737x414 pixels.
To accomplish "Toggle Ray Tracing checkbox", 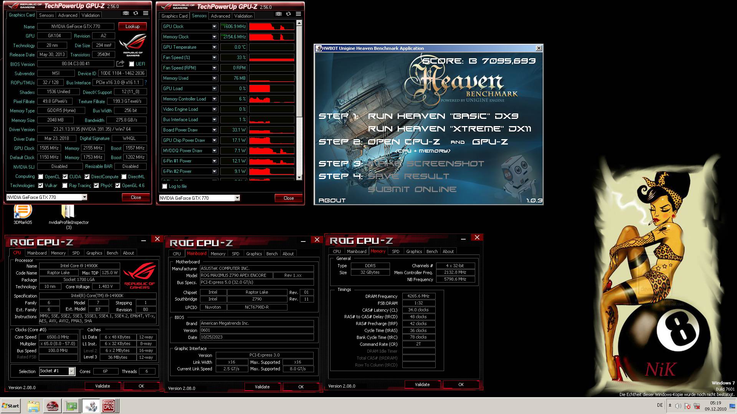I will click(x=64, y=186).
